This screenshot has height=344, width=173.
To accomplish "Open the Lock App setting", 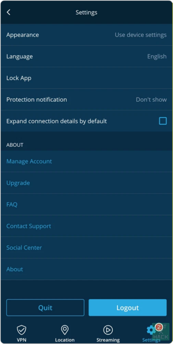I will pyautogui.click(x=86, y=78).
